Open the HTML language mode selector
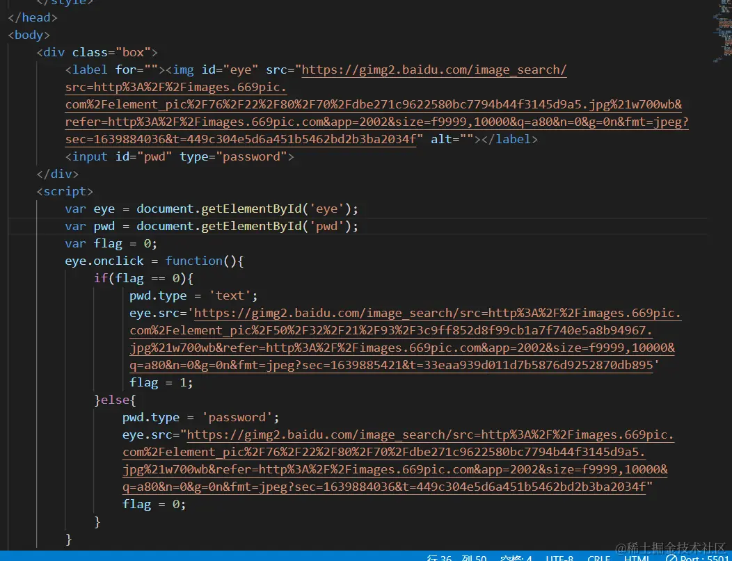The height and width of the screenshot is (561, 732). (x=637, y=558)
